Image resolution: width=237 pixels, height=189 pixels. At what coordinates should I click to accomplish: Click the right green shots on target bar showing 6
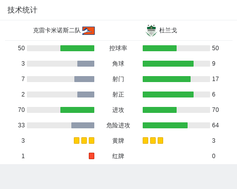pos(168,94)
